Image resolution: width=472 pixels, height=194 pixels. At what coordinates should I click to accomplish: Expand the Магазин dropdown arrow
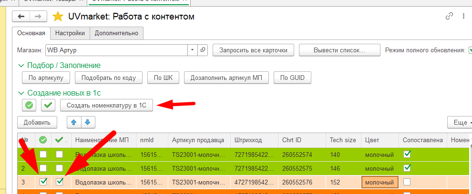(x=192, y=50)
